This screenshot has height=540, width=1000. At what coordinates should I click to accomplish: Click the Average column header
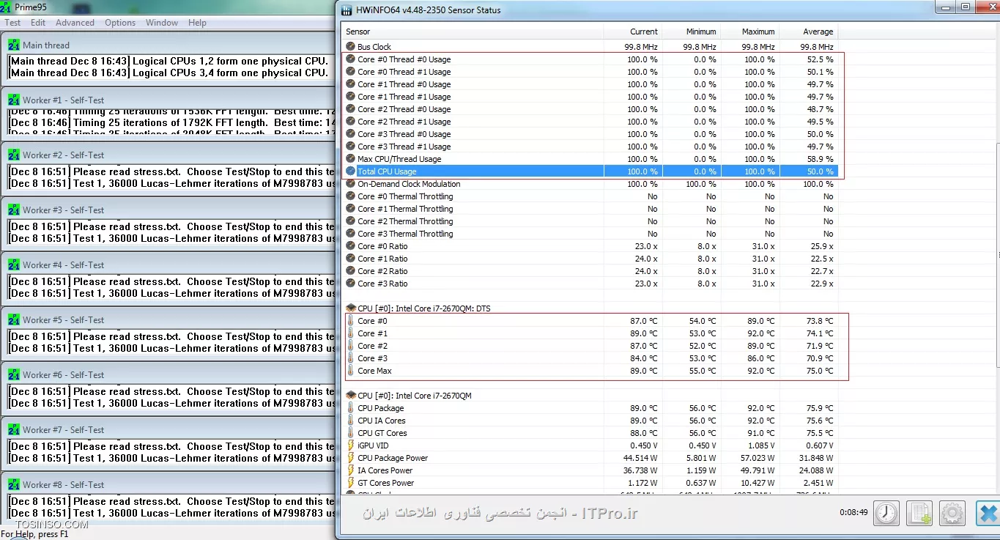pyautogui.click(x=809, y=32)
